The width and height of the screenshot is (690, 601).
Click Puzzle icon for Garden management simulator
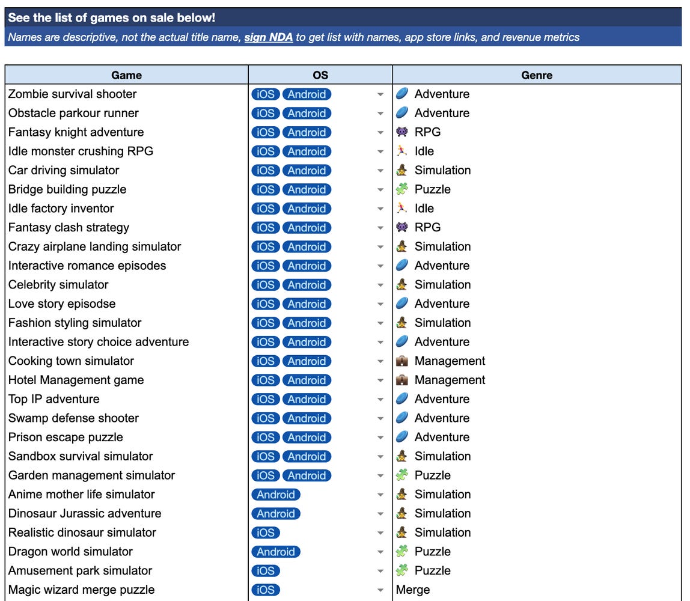[x=401, y=475]
